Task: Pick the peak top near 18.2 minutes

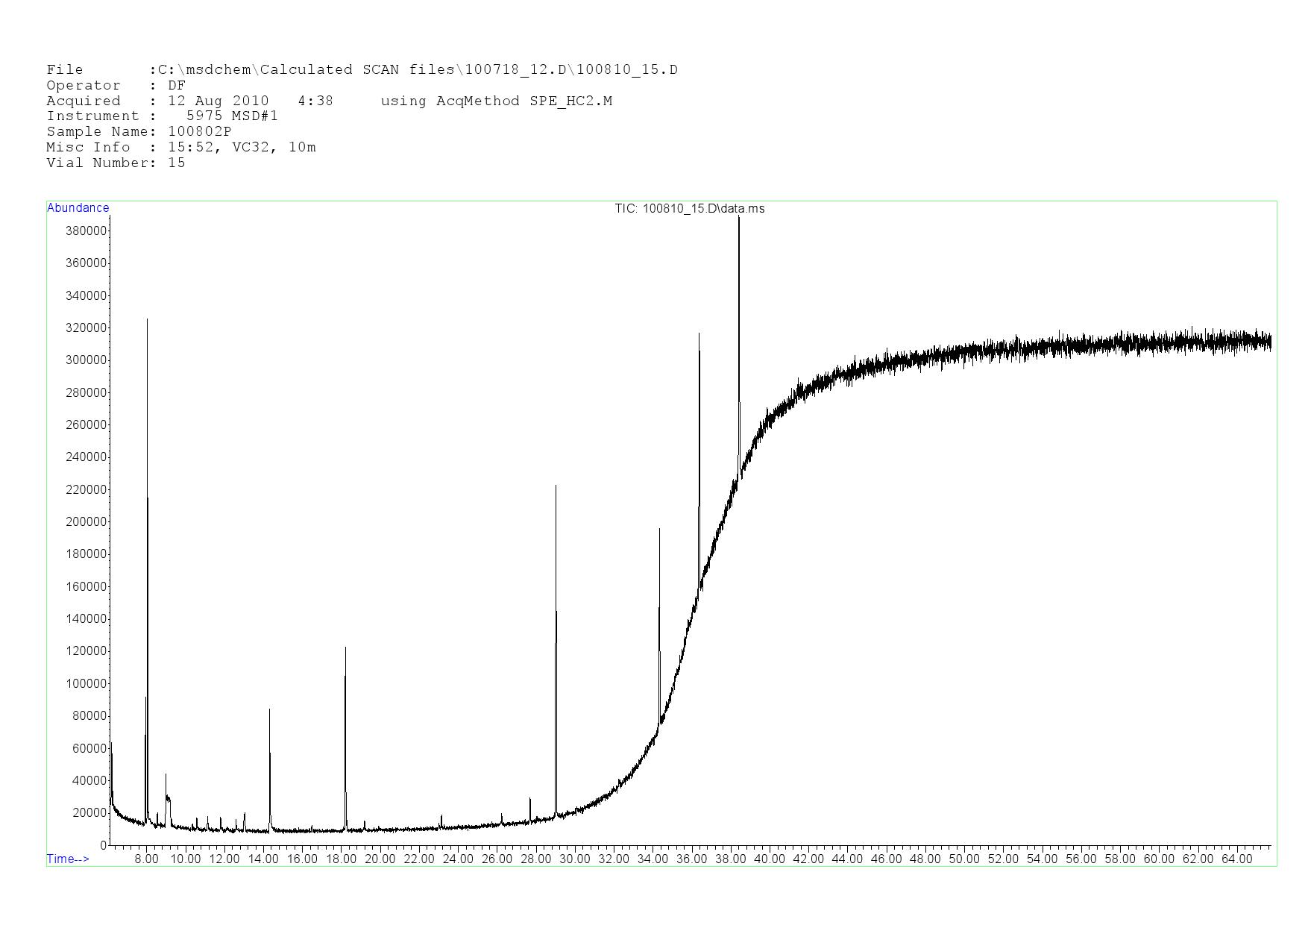Action: point(345,648)
